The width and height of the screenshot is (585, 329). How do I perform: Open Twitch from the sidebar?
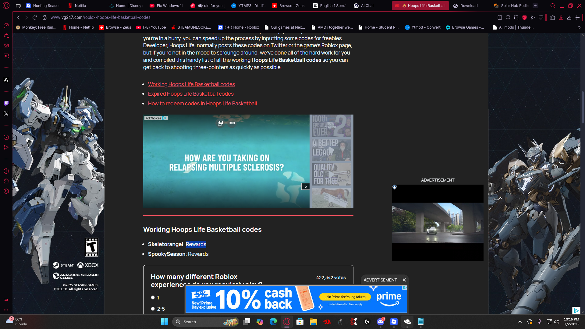[x=6, y=103]
